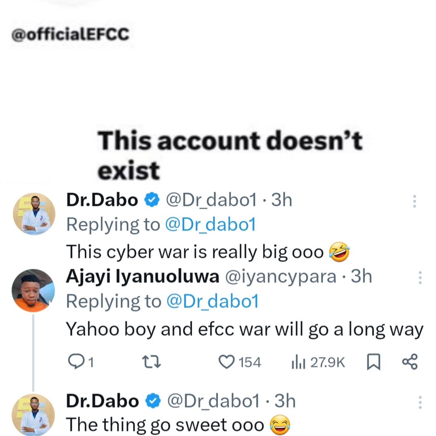Click verified badge on bottom Dr.Dabo tweet

tap(153, 401)
